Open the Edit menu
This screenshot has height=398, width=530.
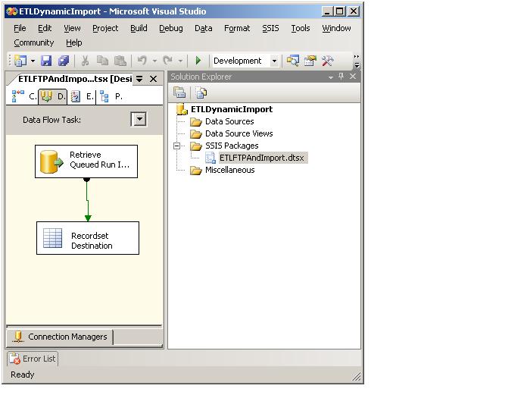click(45, 29)
